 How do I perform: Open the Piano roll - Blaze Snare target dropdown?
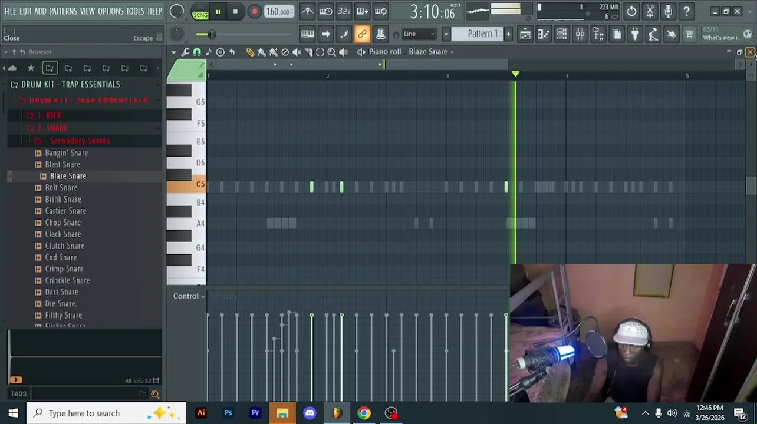(x=411, y=52)
